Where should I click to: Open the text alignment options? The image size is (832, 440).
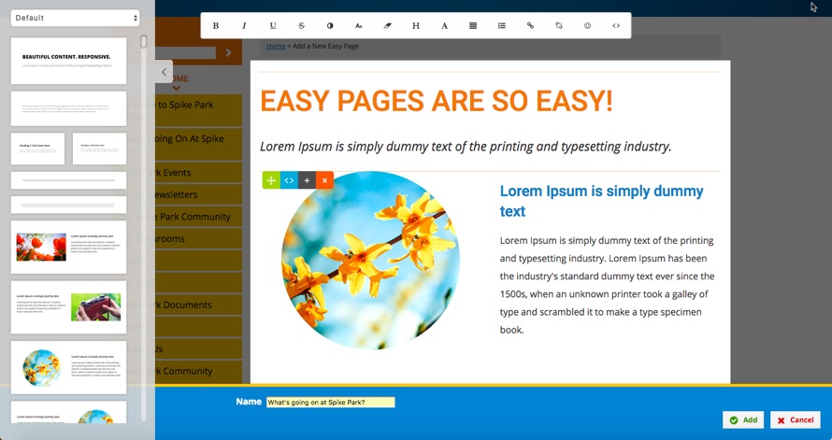pos(473,26)
